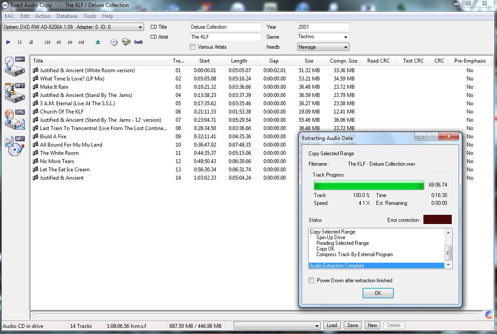Viewport: 497px width, 334px height.
Task: Click the Read CRC column header
Action: 379,61
